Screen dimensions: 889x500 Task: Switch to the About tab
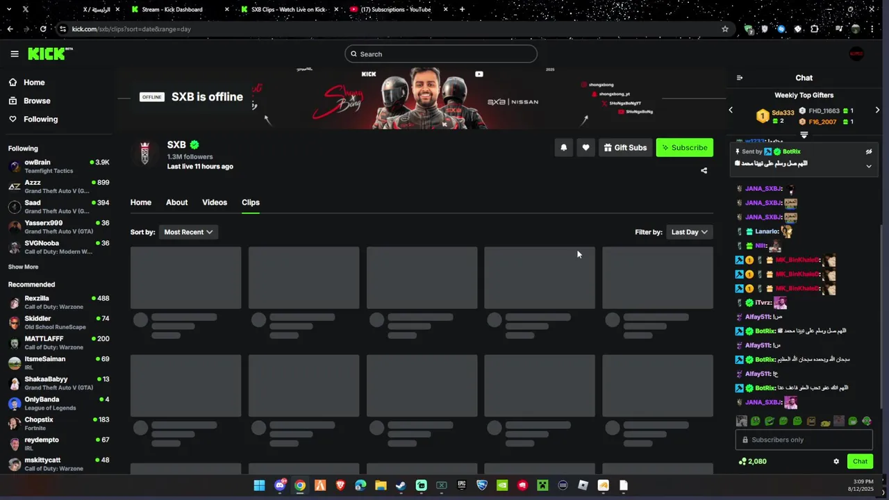[x=176, y=202]
